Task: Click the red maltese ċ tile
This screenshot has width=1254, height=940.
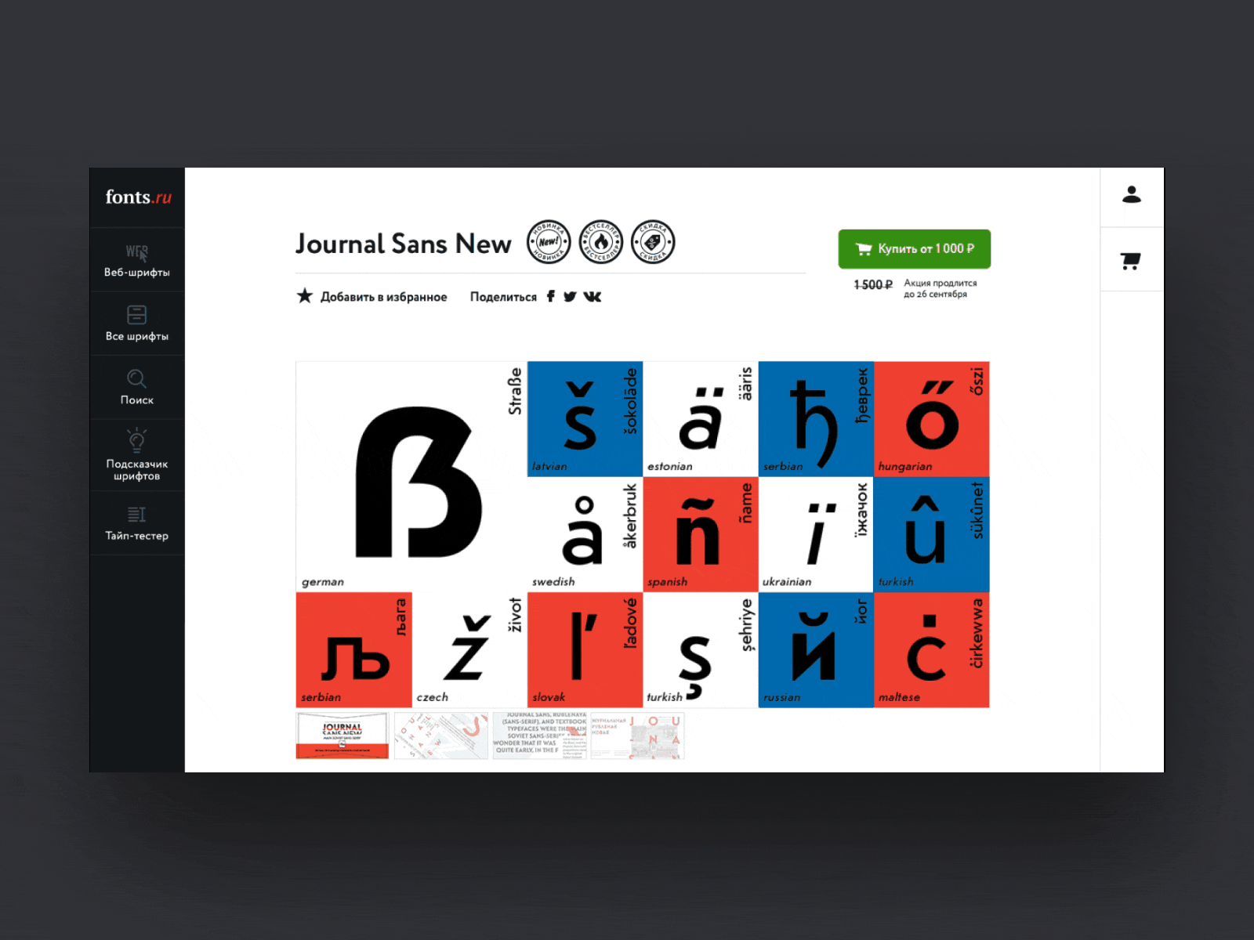Action: click(x=932, y=650)
